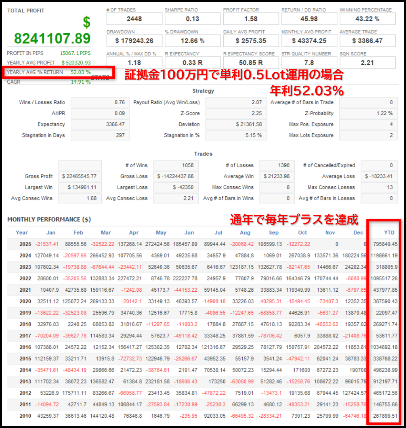Click the % Drawdown value 12.66 %
The width and height of the screenshot is (406, 428).
[x=193, y=41]
